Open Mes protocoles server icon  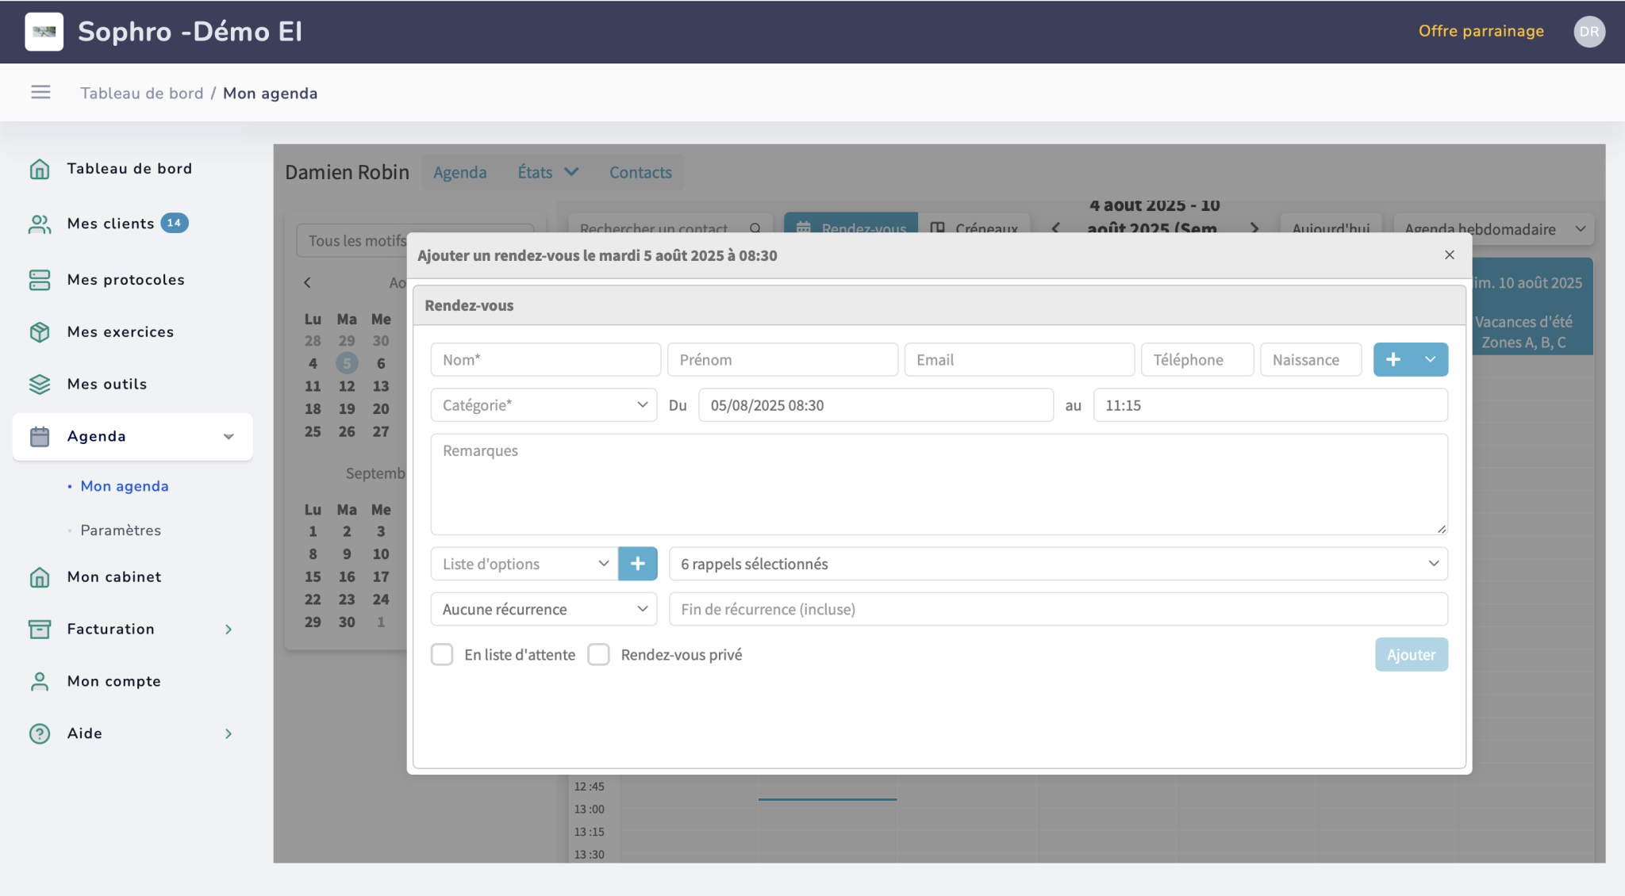(x=40, y=280)
